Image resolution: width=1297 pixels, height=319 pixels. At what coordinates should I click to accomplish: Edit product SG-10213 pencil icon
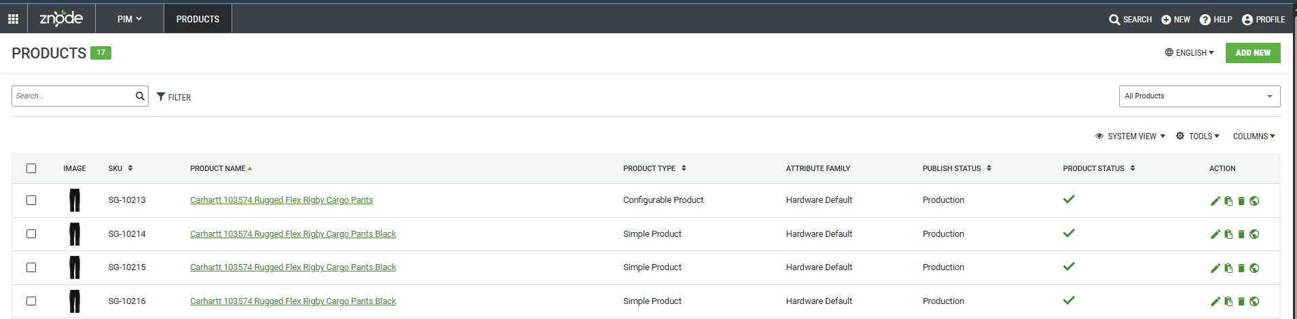[x=1216, y=201]
